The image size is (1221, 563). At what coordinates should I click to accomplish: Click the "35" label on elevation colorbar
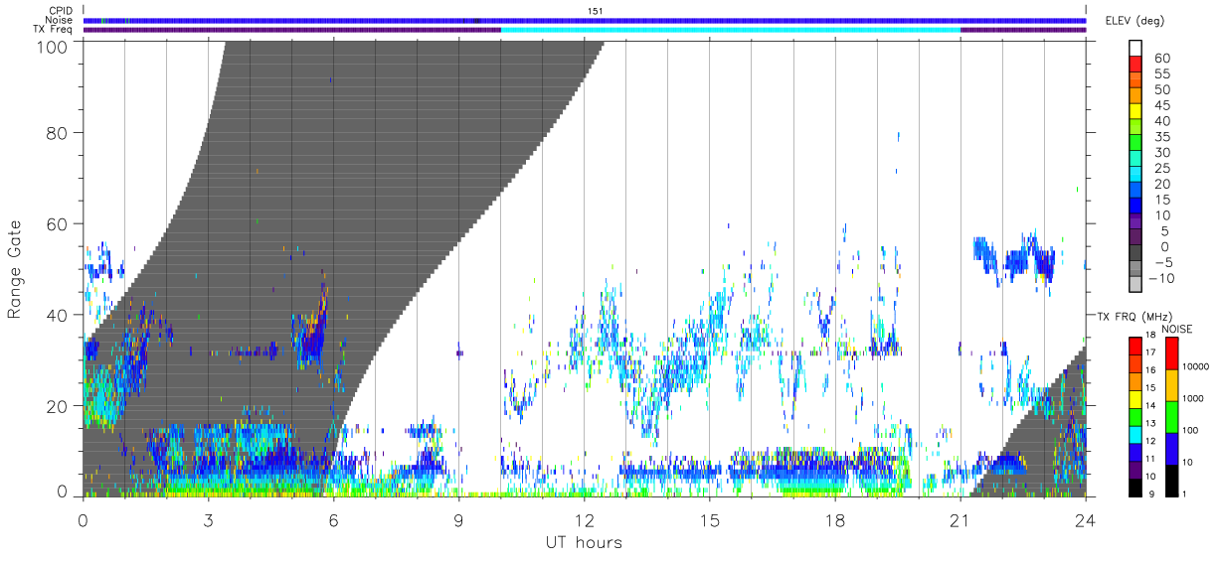point(1161,136)
